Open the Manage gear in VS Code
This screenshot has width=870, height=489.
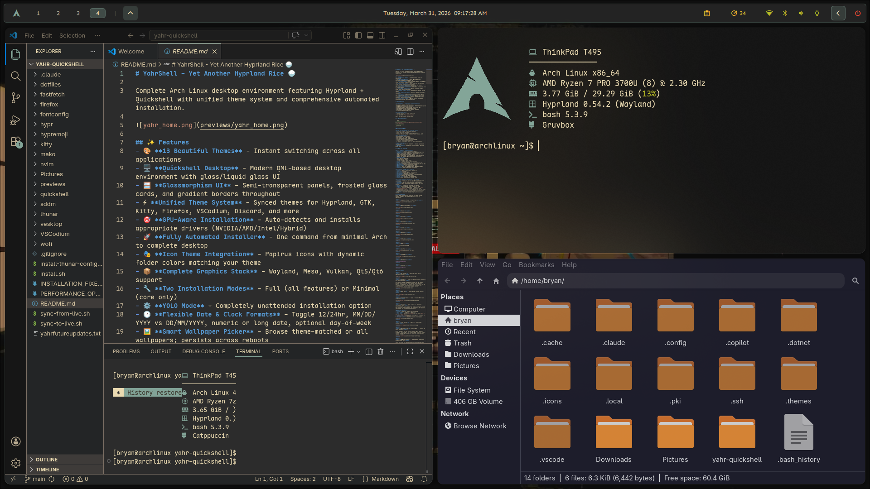click(x=15, y=463)
